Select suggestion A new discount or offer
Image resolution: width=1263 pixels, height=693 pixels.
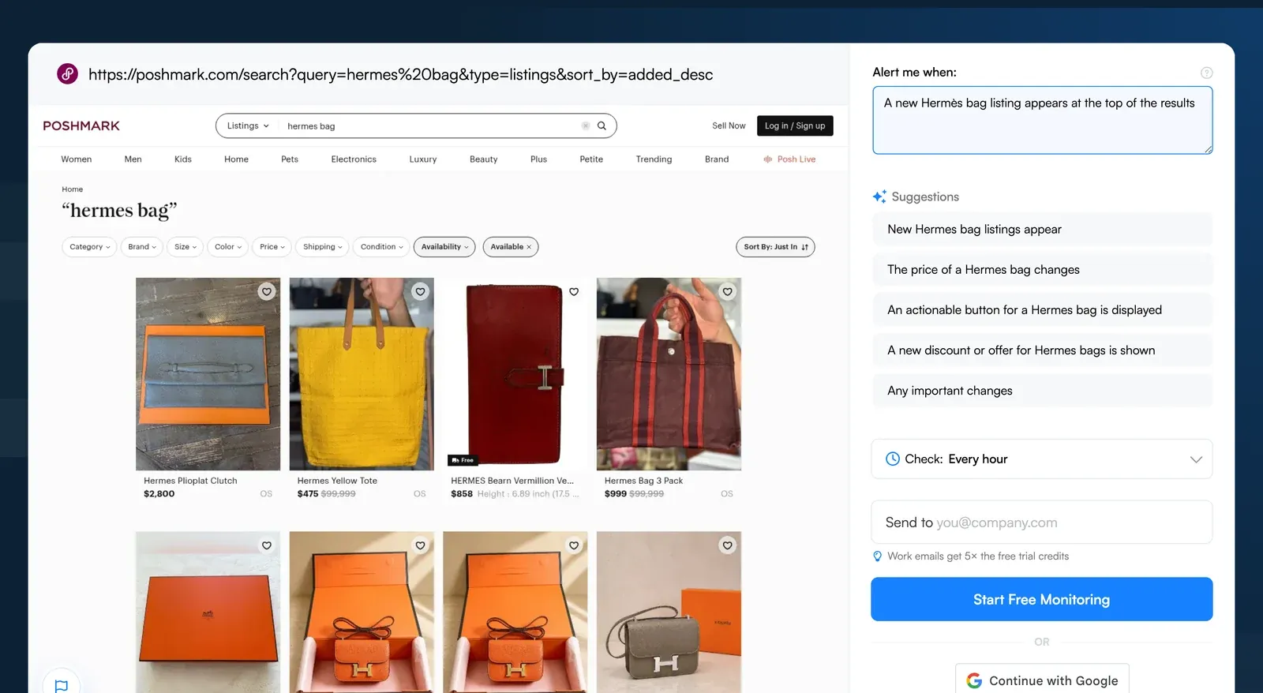pos(1042,350)
